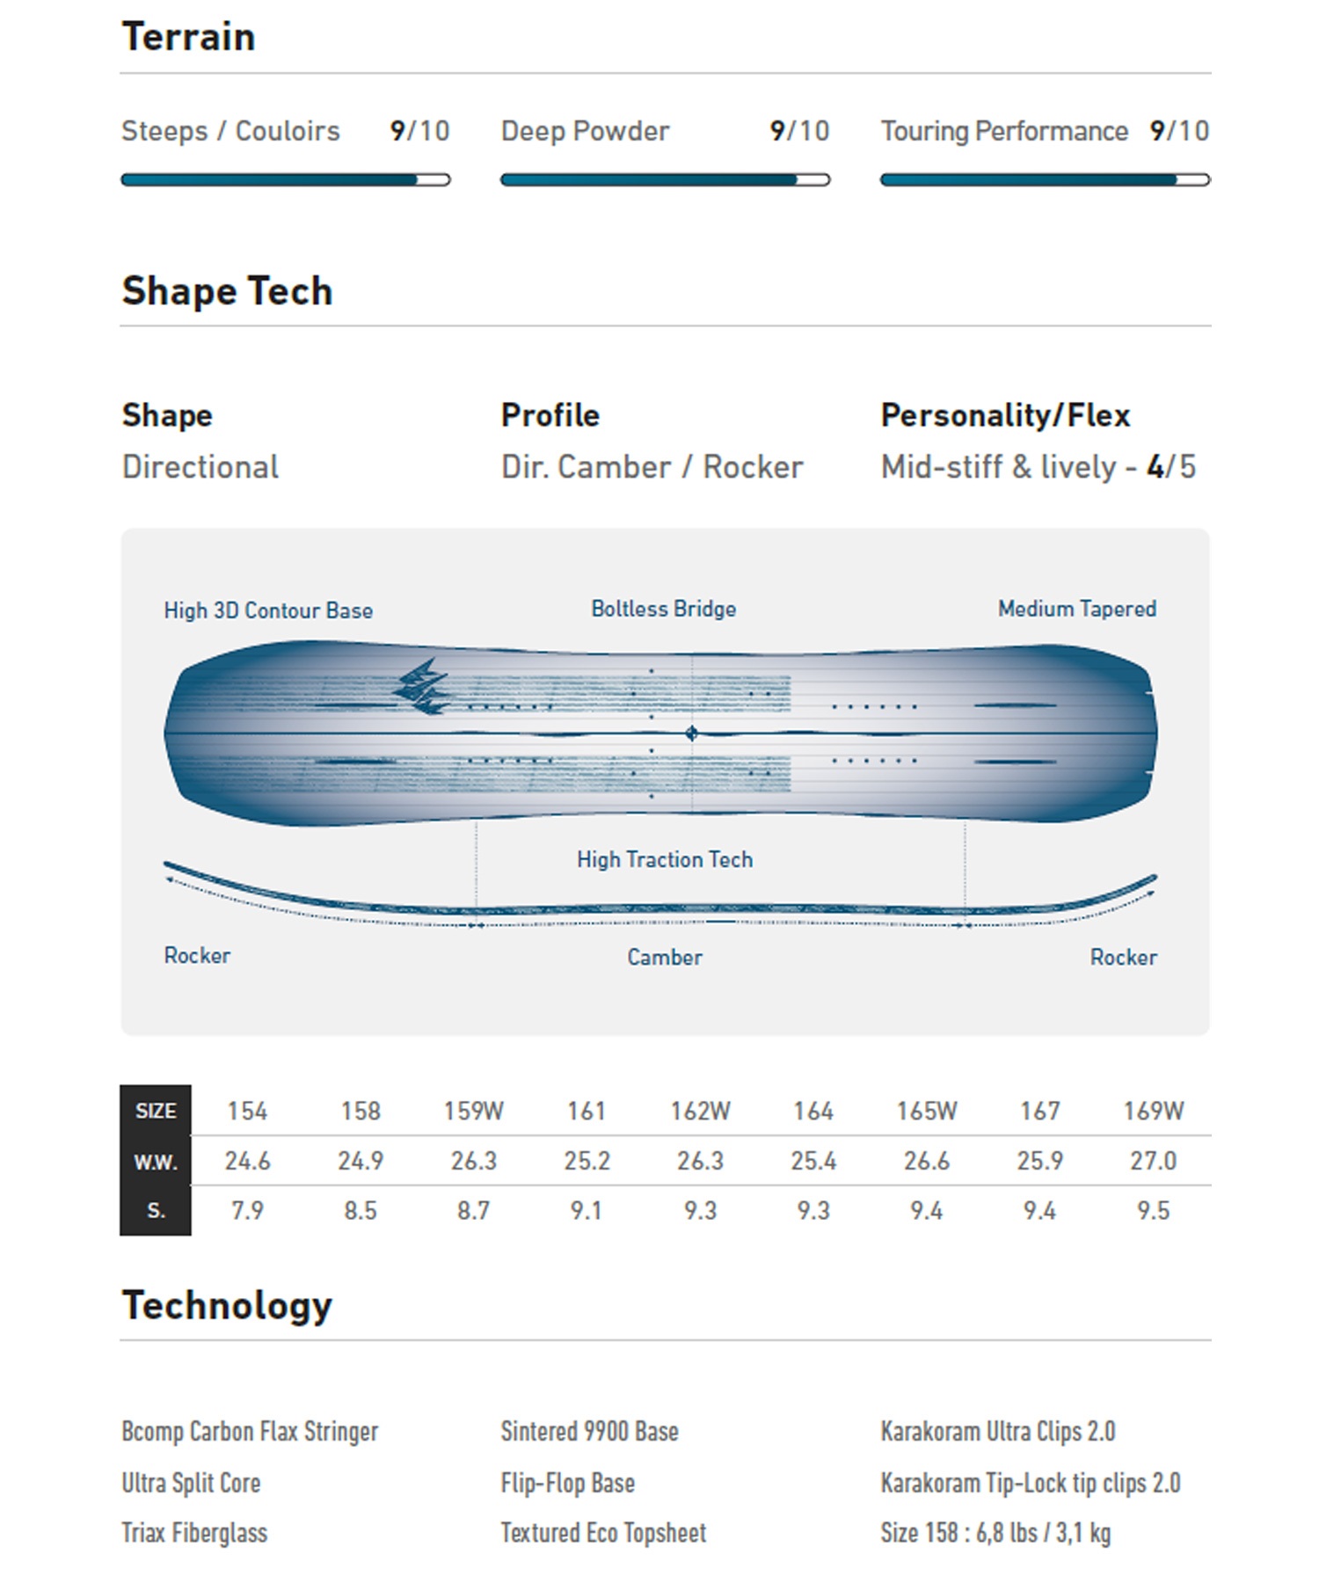Click Karakoram Ultra Clips 2.0
This screenshot has width=1319, height=1583.
click(x=998, y=1432)
